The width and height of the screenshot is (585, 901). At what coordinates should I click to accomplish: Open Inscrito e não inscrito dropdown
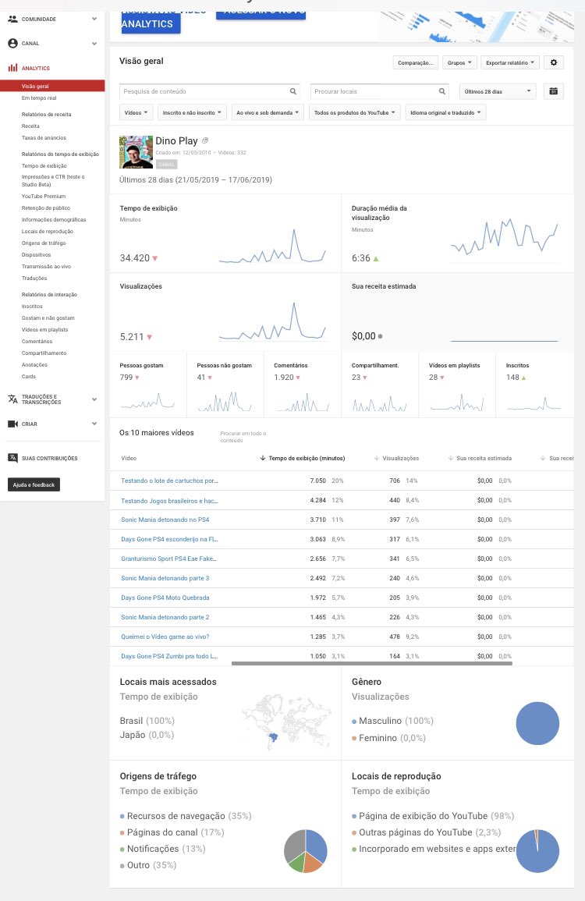(193, 112)
